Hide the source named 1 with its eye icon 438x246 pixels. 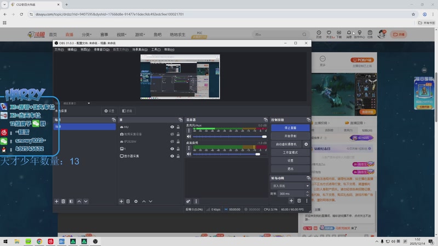172,149
